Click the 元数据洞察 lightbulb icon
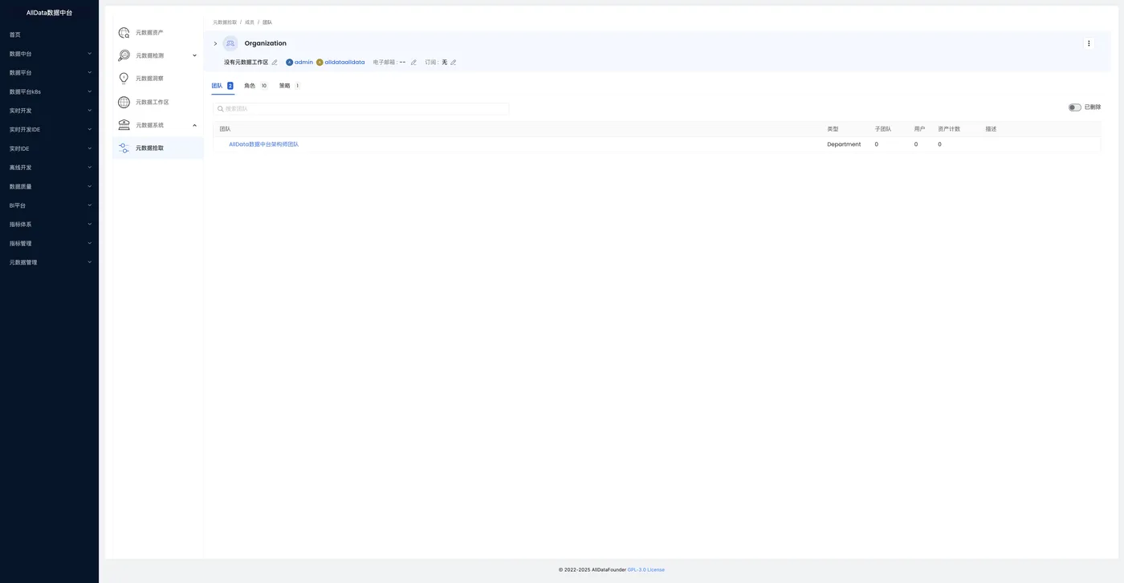 tap(124, 79)
